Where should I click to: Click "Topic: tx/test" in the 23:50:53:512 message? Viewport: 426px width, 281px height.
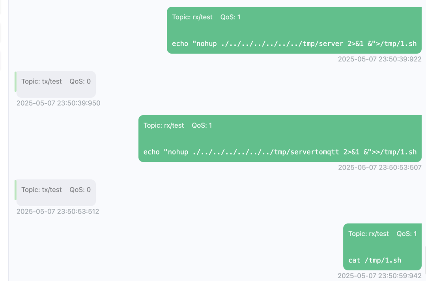[41, 190]
